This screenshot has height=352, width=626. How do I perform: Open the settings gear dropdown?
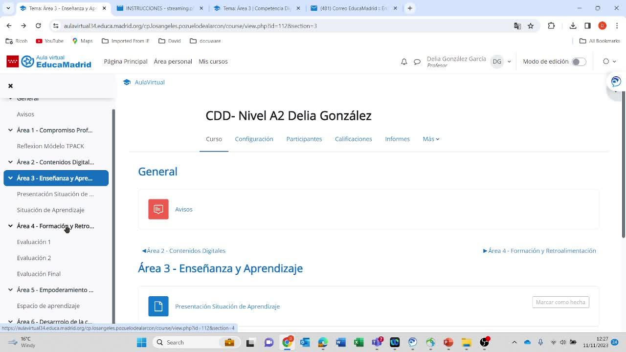coord(609,62)
